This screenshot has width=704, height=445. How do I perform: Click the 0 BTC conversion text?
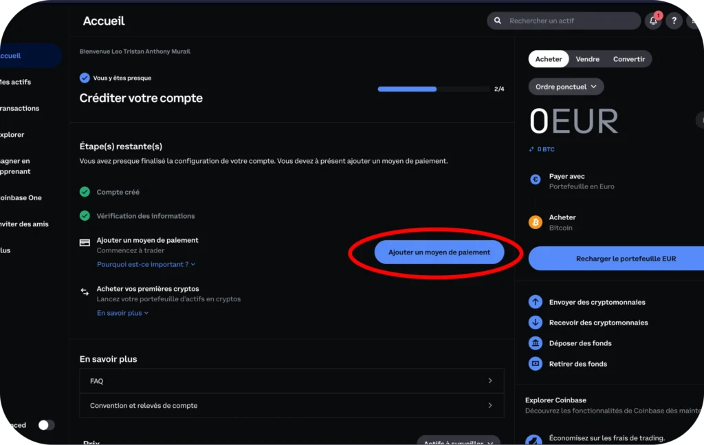pos(546,149)
